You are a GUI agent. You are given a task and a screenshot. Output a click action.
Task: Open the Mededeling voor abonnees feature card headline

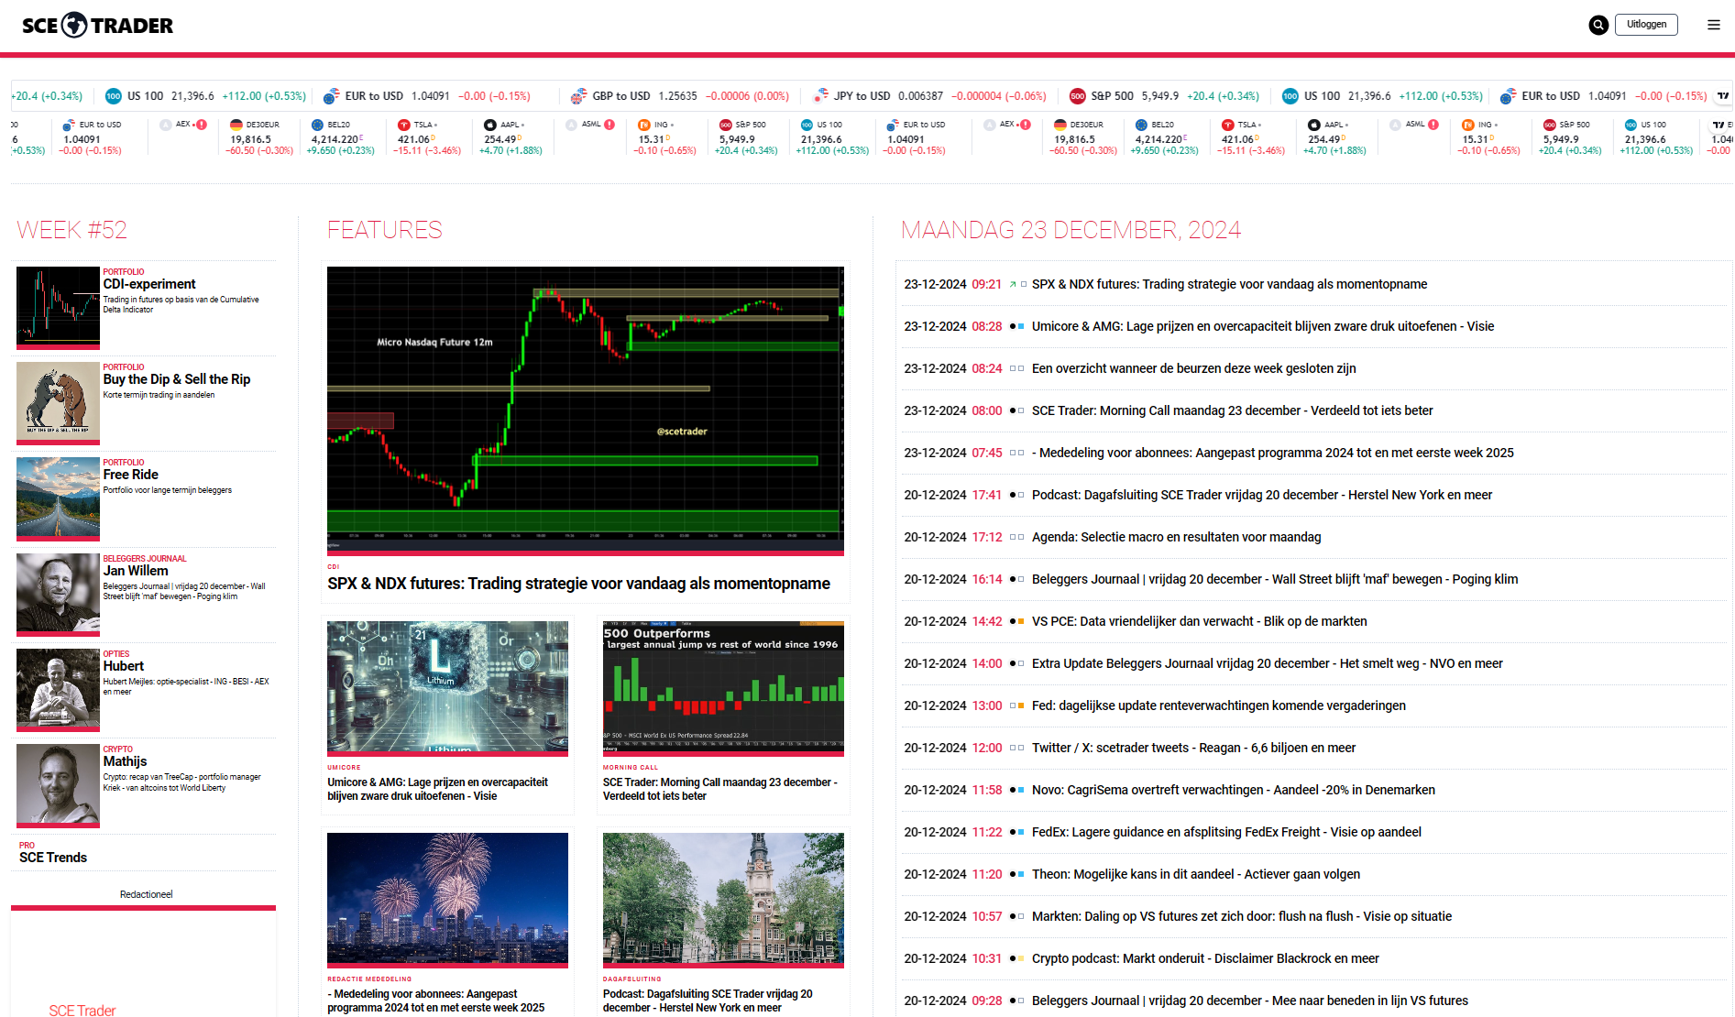click(436, 1001)
